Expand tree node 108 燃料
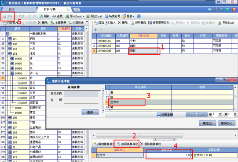This screenshot has height=162, width=238. [10, 132]
